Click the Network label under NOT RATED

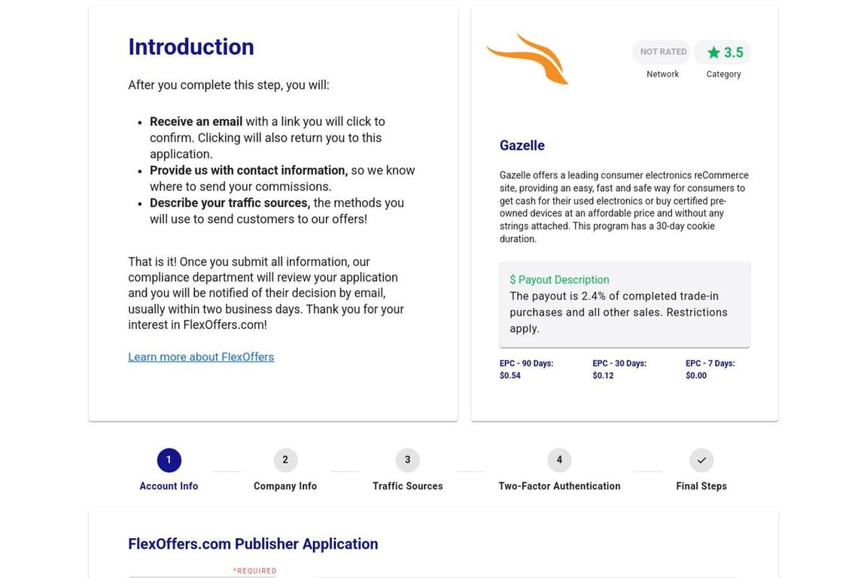point(662,74)
